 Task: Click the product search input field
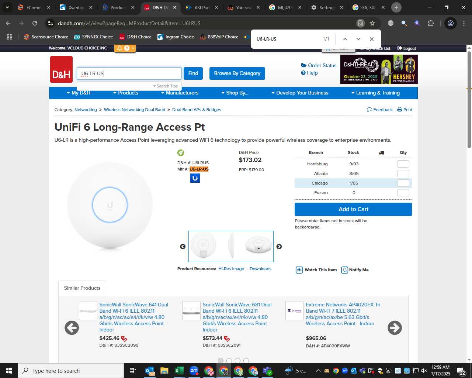[129, 73]
